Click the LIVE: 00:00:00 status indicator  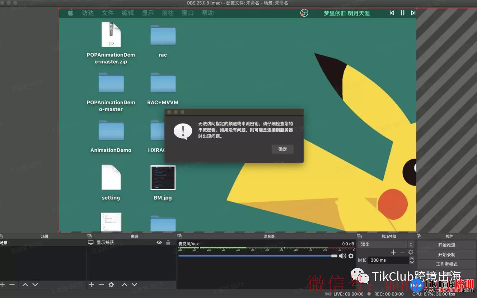[x=345, y=294]
